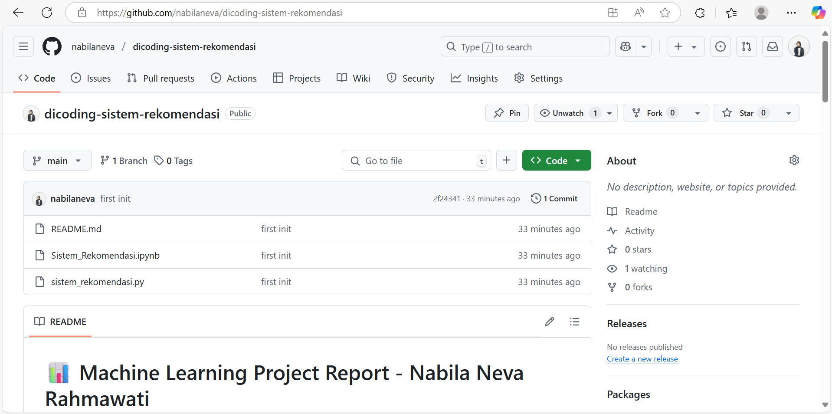Open the browser profile avatar
This screenshot has width=832, height=414.
coord(761,13)
